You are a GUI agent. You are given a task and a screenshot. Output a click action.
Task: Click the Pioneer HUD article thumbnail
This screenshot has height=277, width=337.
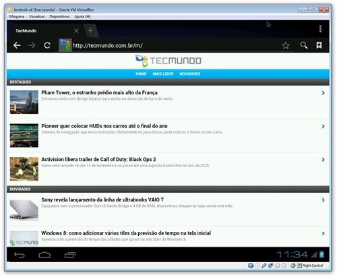pos(24,135)
